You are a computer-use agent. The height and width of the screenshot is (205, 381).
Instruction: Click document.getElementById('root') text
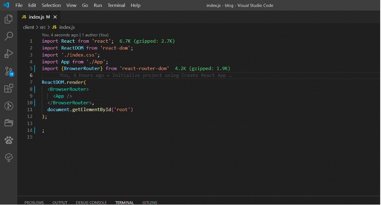coord(90,109)
